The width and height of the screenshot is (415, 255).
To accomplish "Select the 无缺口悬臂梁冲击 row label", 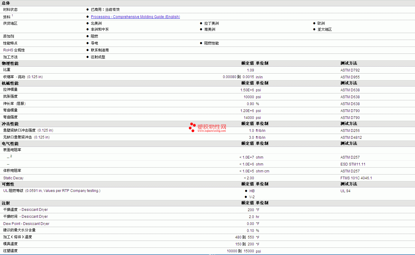I will 26,137.
